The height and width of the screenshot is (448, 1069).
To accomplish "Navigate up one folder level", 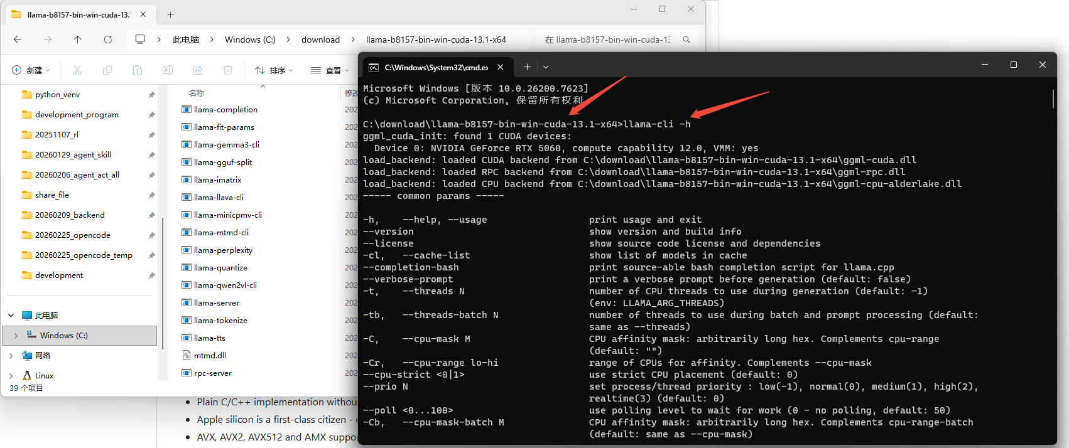I will coord(78,40).
